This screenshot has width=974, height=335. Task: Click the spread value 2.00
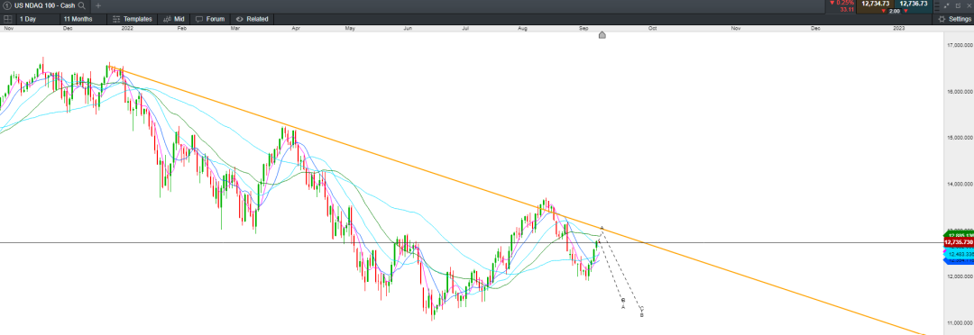895,11
